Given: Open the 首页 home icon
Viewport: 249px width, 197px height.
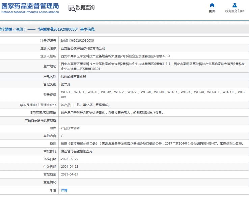Looking at the screenshot, I should (x=212, y=5).
